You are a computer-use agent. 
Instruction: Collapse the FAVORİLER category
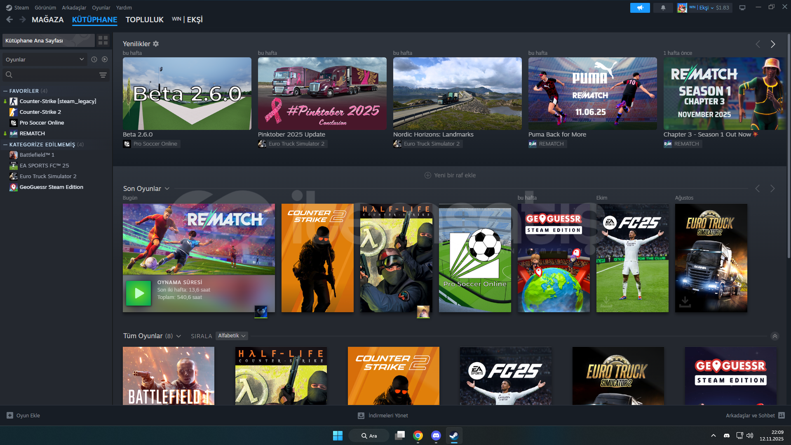coord(5,91)
